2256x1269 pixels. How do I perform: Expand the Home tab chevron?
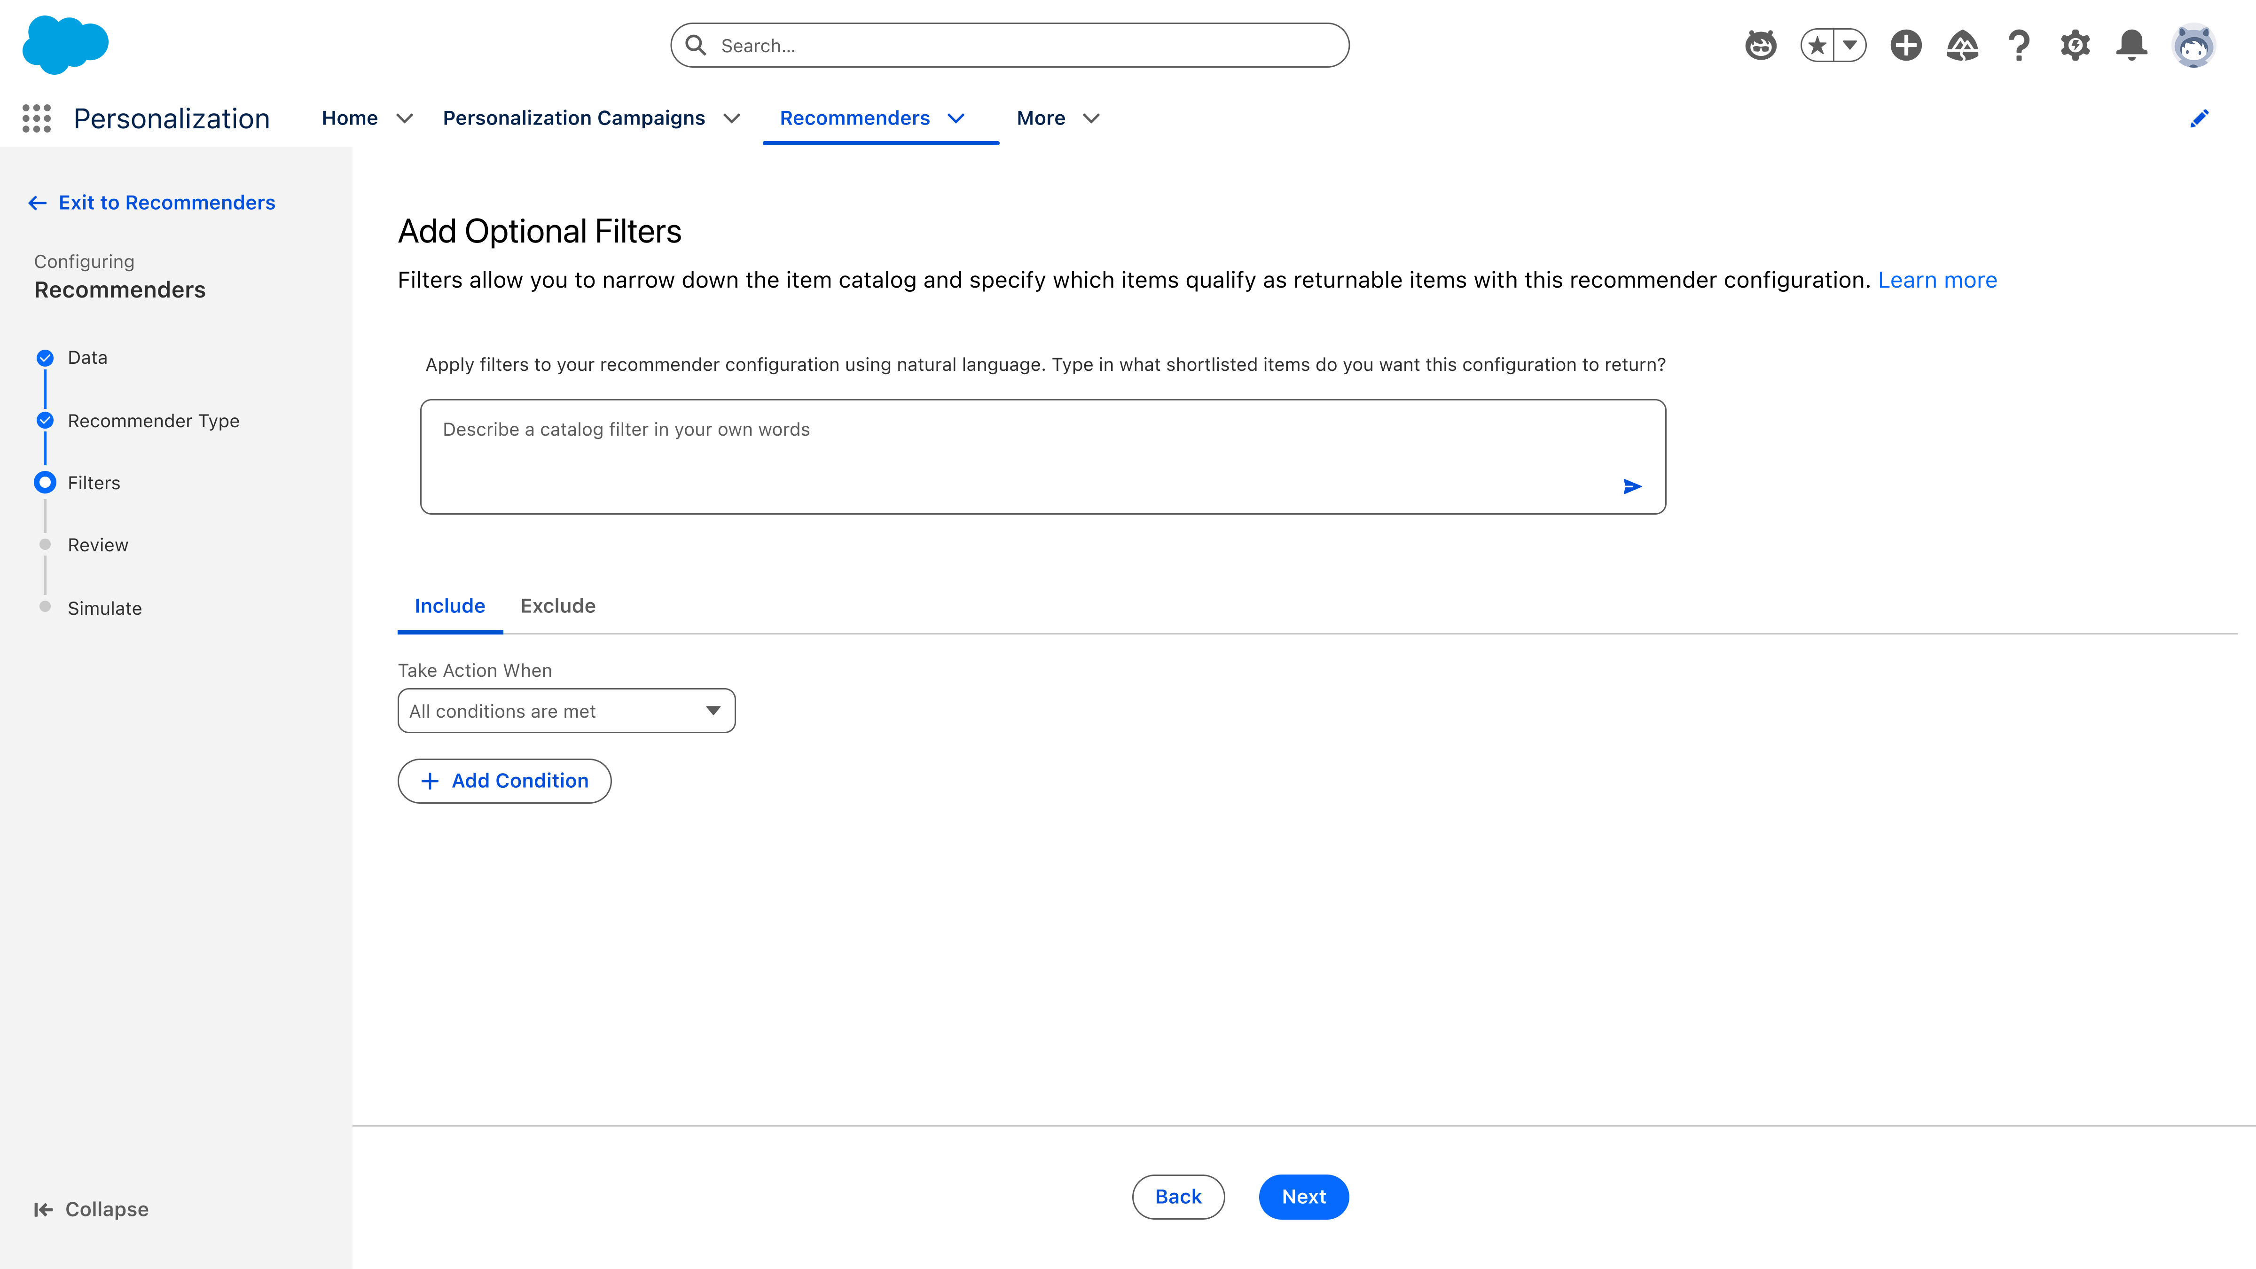(x=405, y=118)
